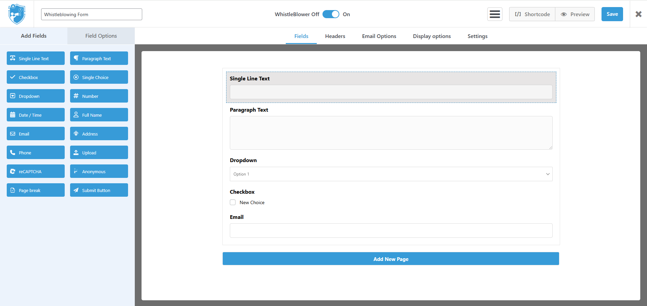Toggle the WhistleBlower On/Off switch

pos(331,14)
